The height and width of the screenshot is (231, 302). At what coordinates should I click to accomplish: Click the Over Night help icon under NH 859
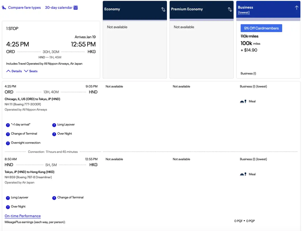click(x=8, y=207)
